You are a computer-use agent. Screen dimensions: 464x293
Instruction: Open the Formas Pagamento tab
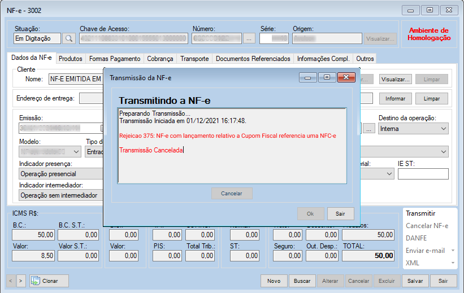pyautogui.click(x=115, y=59)
